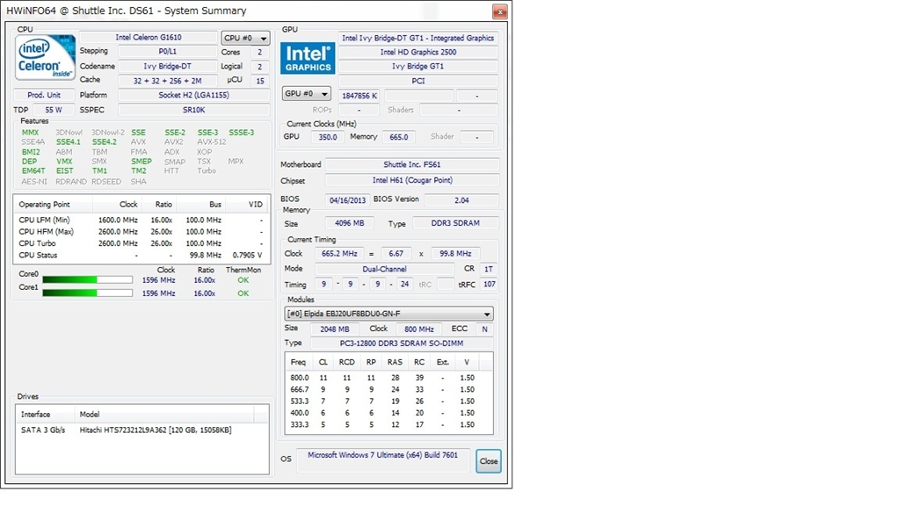Click the Freq column header in modules table
Viewport: 900px width, 506px height.
tap(298, 362)
